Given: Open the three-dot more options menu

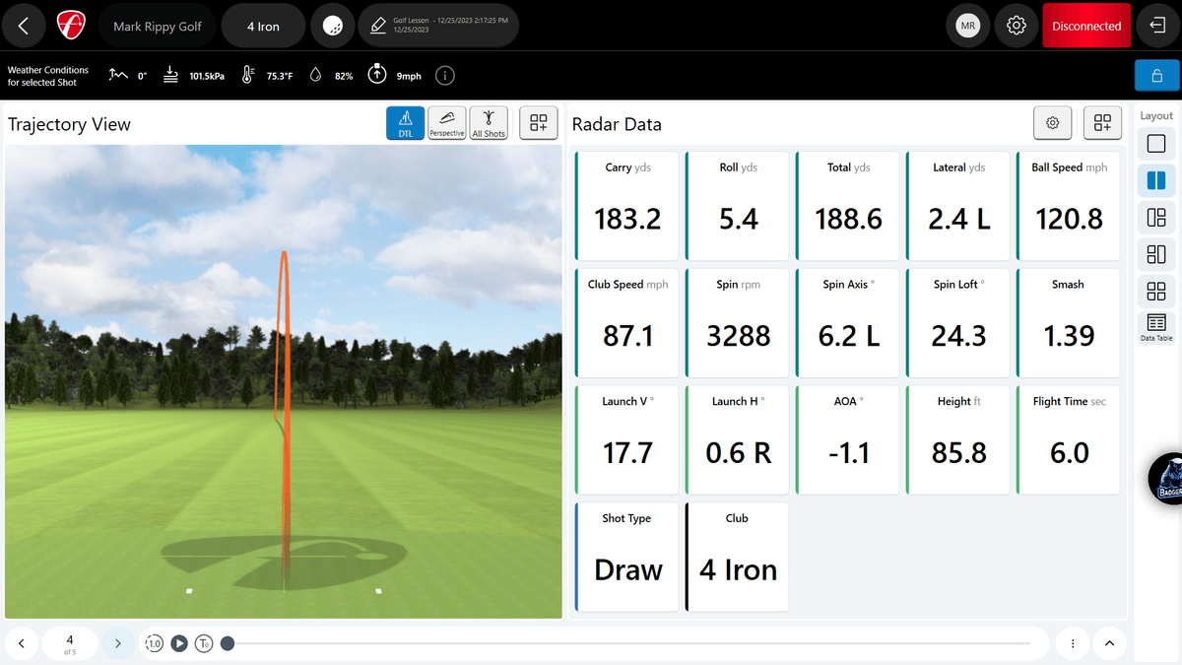Looking at the screenshot, I should tap(1073, 643).
